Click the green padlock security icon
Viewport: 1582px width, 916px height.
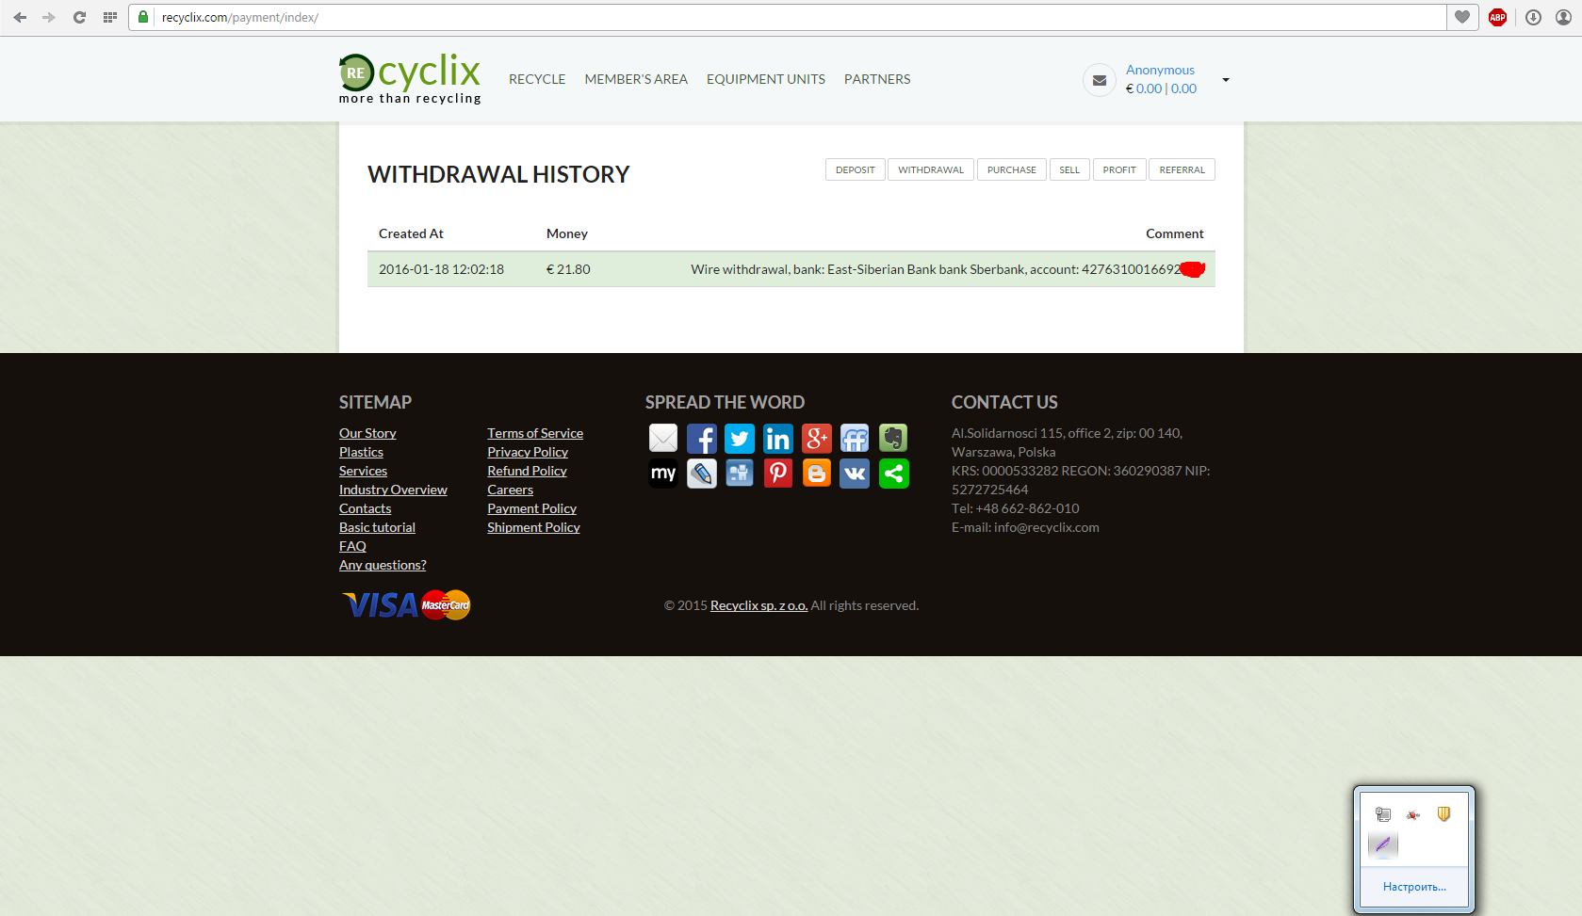click(143, 17)
